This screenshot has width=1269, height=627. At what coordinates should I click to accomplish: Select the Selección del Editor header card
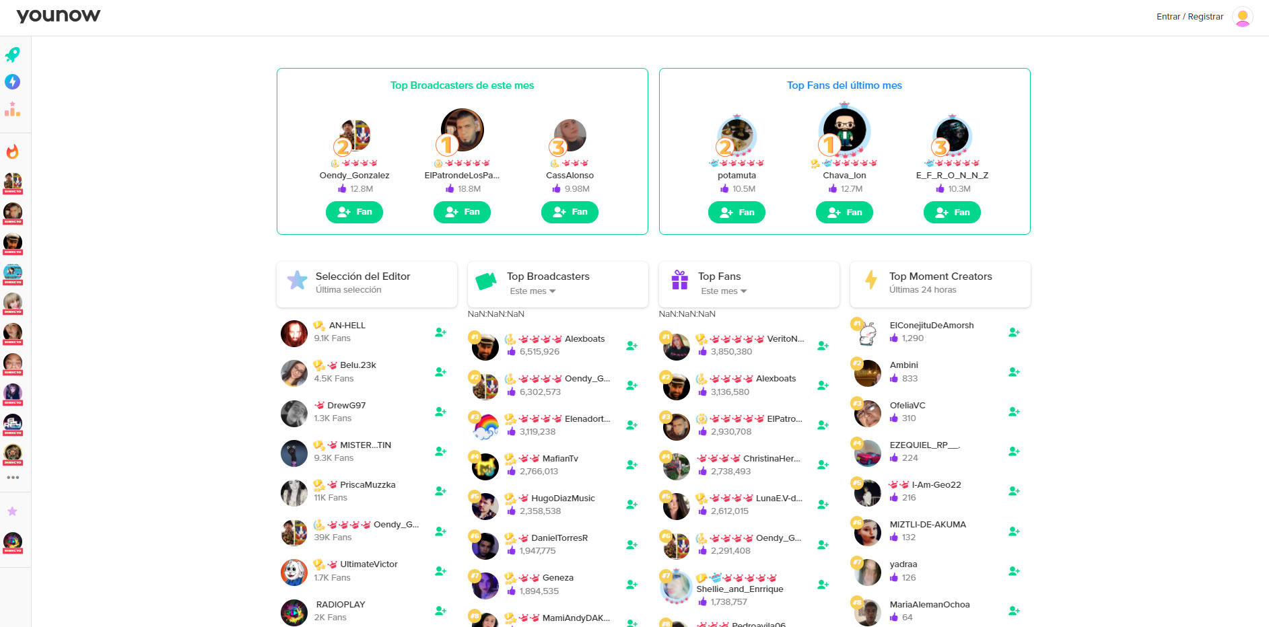tap(366, 284)
